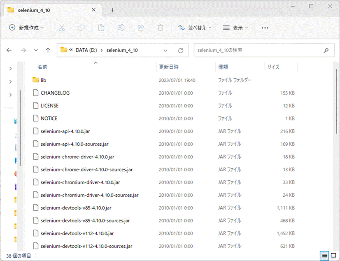This screenshot has height=261, width=340.
Task: Select the CHANGELOG file name
Action: pyautogui.click(x=55, y=93)
